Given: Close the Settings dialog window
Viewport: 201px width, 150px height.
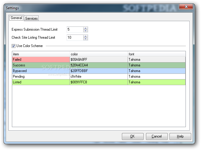Looking at the screenshot, I should click(x=186, y=7).
